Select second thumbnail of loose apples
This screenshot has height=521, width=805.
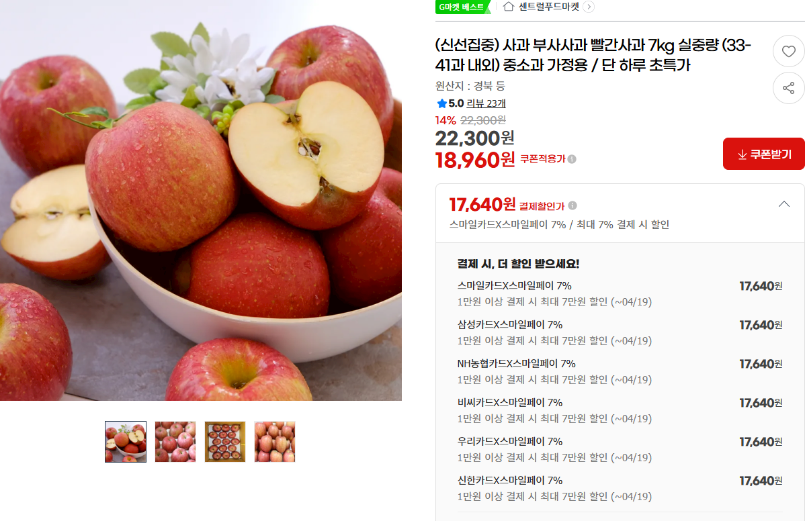coord(175,442)
